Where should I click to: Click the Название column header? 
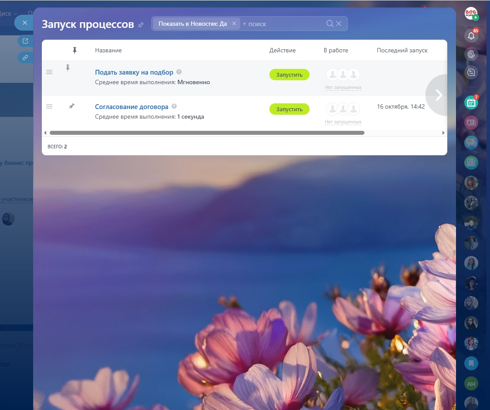108,50
